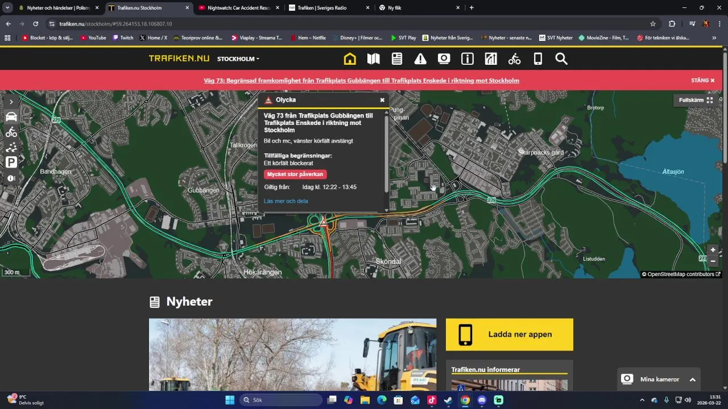This screenshot has height=409, width=728.
Task: Open the Steam taskbar icon
Action: click(448, 400)
